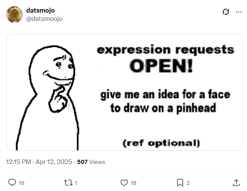
Task: Open the share post icon
Action: (236, 183)
